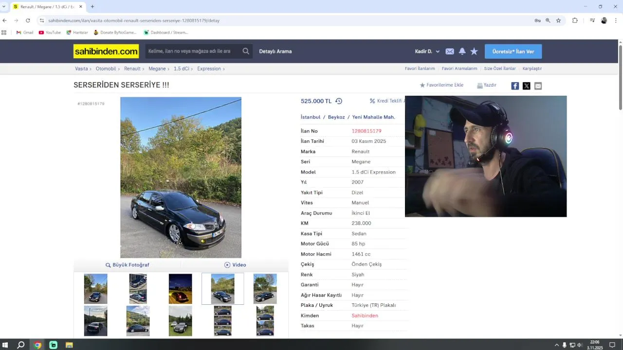Open File Explorer from taskbar

[69, 345]
